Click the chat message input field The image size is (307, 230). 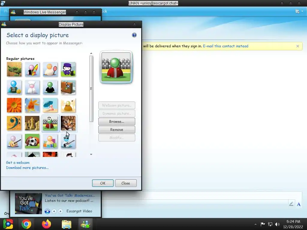click(x=202, y=196)
